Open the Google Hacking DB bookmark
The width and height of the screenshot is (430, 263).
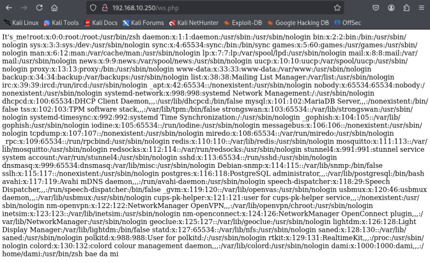[x=298, y=23]
